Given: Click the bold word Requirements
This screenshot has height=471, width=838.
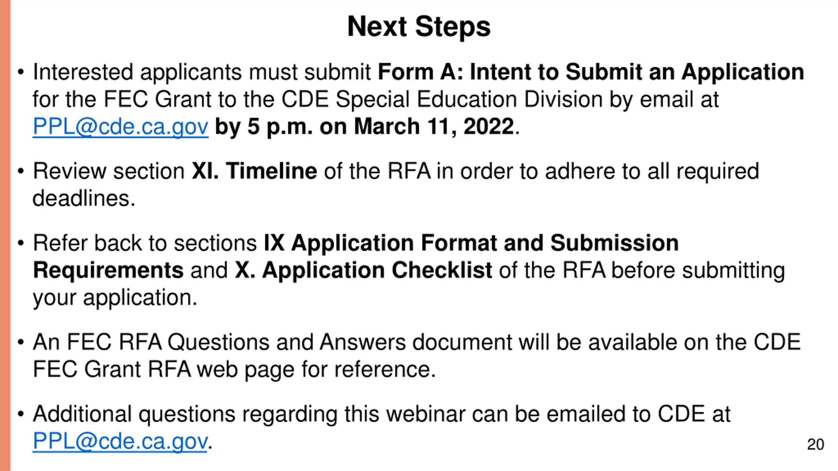Looking at the screenshot, I should (x=108, y=271).
